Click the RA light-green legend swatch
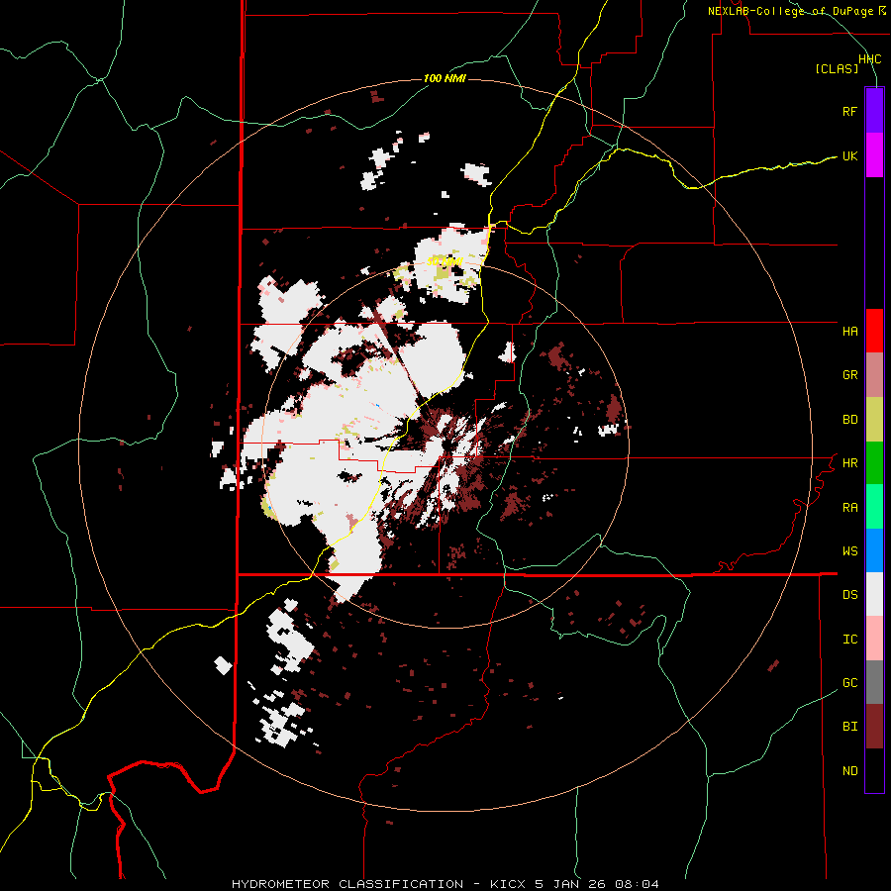891x891 pixels. click(x=874, y=507)
